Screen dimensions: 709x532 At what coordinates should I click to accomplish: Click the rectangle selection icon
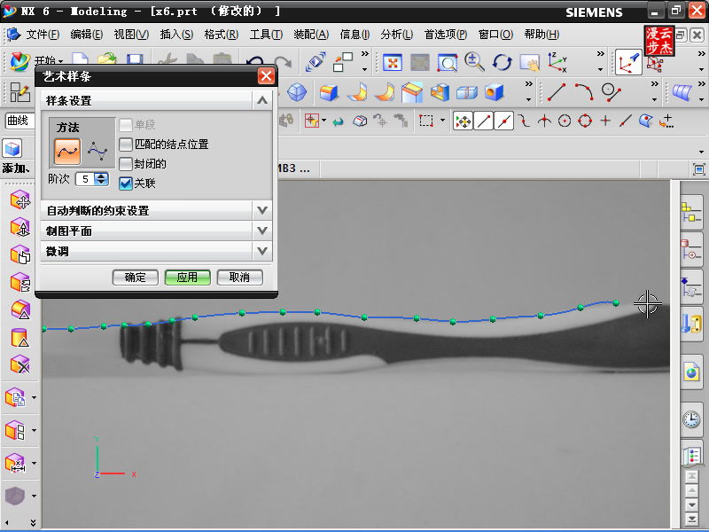426,121
